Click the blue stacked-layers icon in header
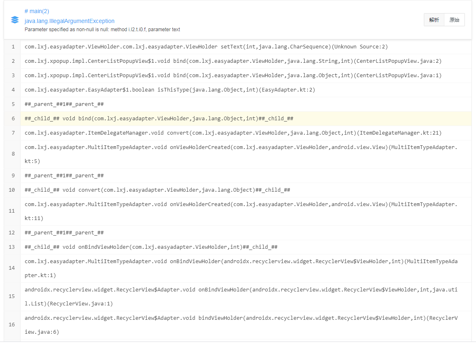This screenshot has height=344, width=476. 14,19
